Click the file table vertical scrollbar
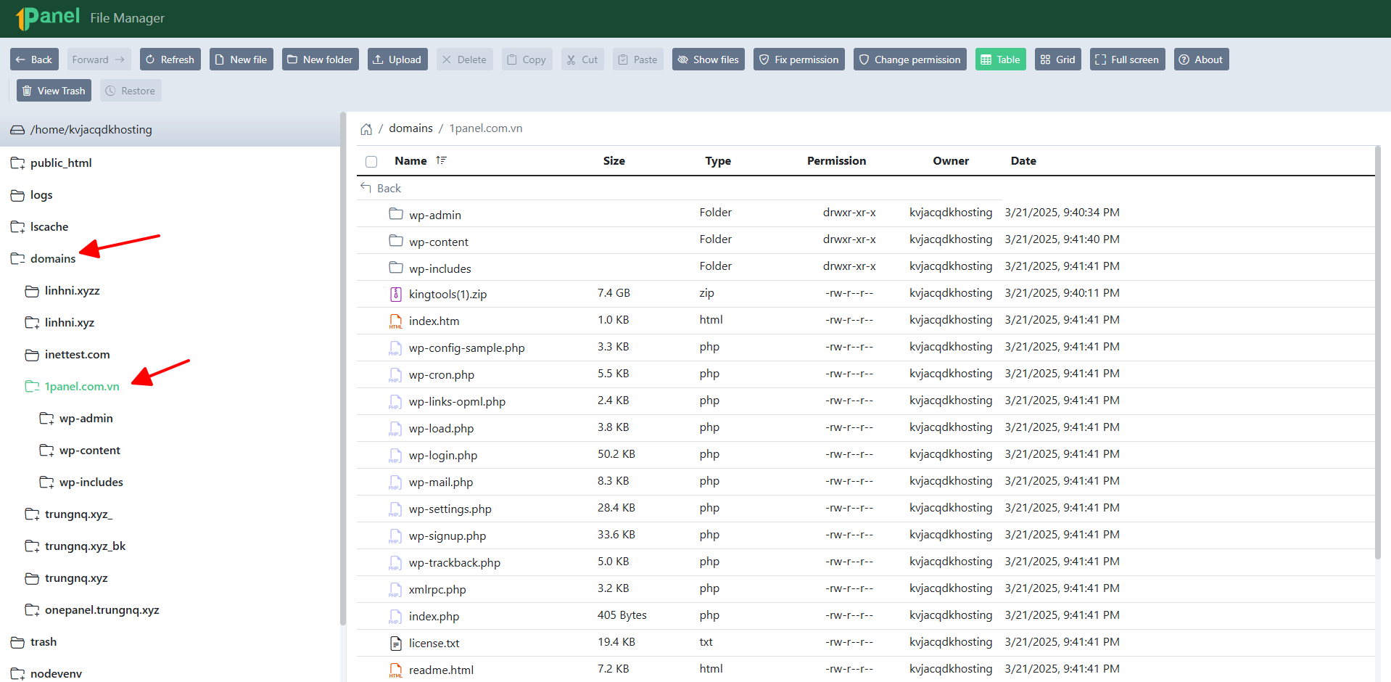Viewport: 1391px width, 682px height. 1377,352
